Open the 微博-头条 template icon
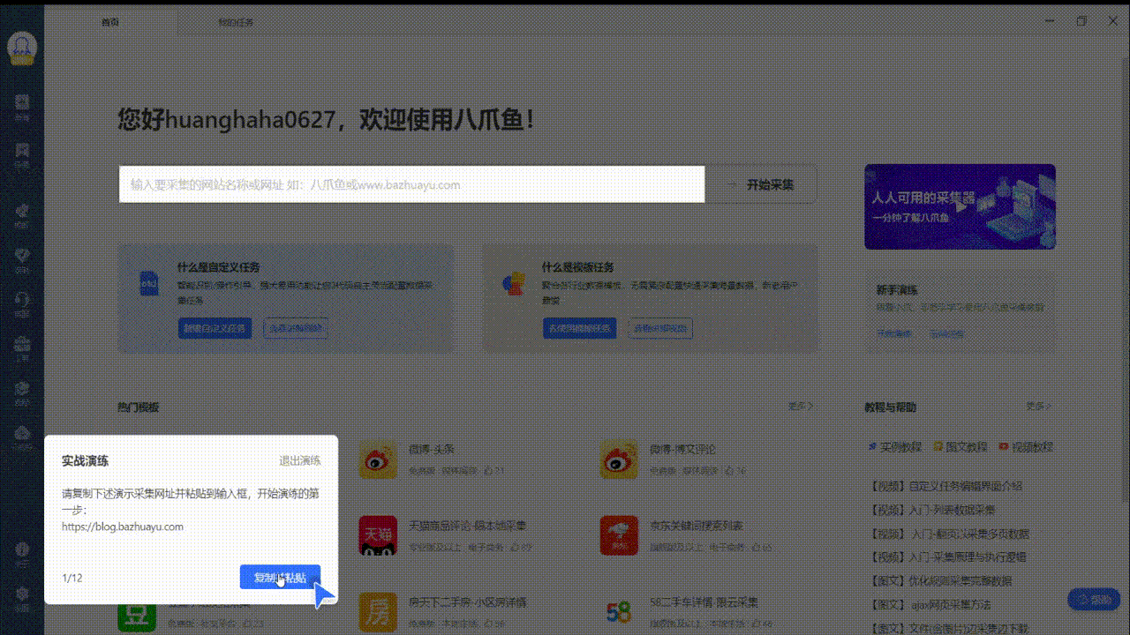Image resolution: width=1130 pixels, height=635 pixels. [x=378, y=459]
